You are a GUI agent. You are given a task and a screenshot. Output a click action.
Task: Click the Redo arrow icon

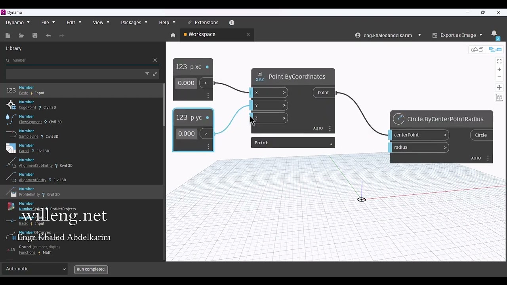(x=62, y=35)
